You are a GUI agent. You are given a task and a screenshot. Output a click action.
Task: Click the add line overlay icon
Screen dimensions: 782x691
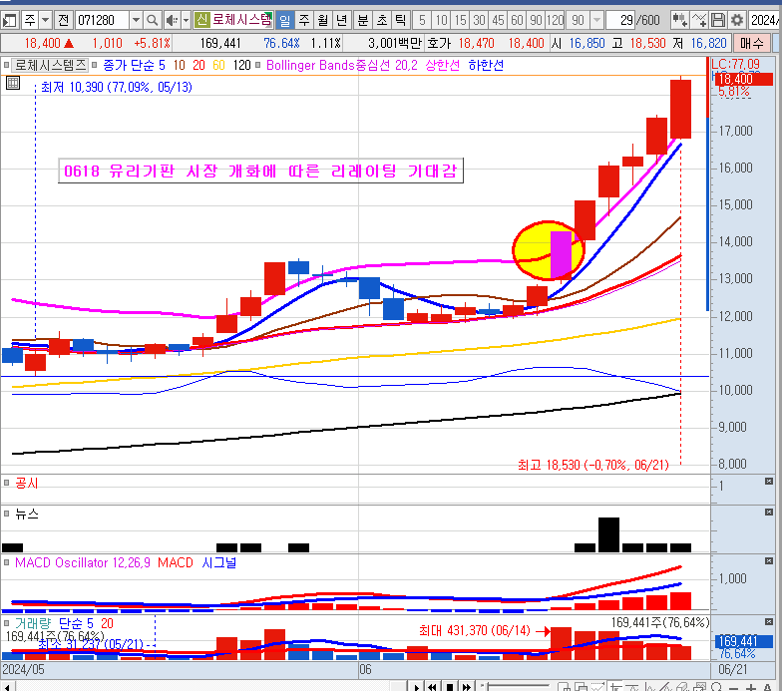tap(698, 20)
